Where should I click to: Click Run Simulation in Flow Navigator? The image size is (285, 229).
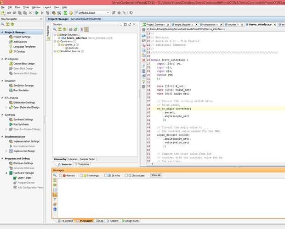pyautogui.click(x=21, y=90)
